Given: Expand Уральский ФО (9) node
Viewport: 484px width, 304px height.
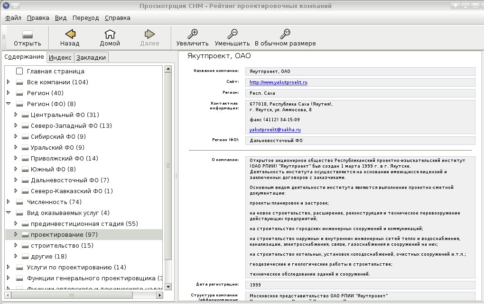Looking at the screenshot, I should click(x=16, y=147).
